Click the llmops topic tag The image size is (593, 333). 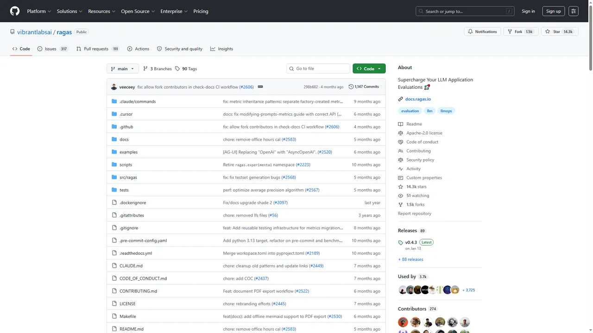tap(446, 111)
